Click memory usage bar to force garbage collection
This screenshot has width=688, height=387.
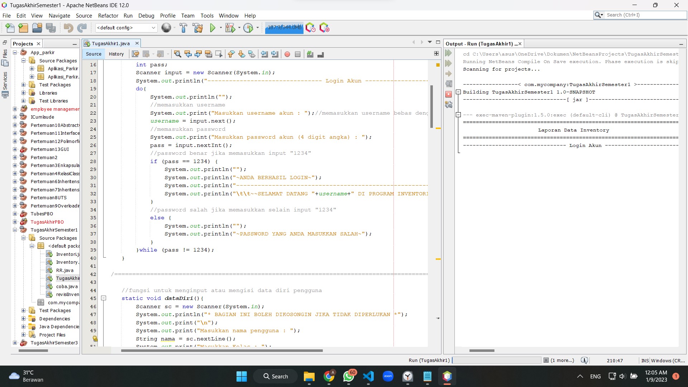click(x=284, y=28)
